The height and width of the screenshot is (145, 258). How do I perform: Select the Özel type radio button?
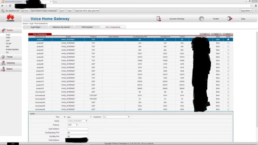click(65, 117)
